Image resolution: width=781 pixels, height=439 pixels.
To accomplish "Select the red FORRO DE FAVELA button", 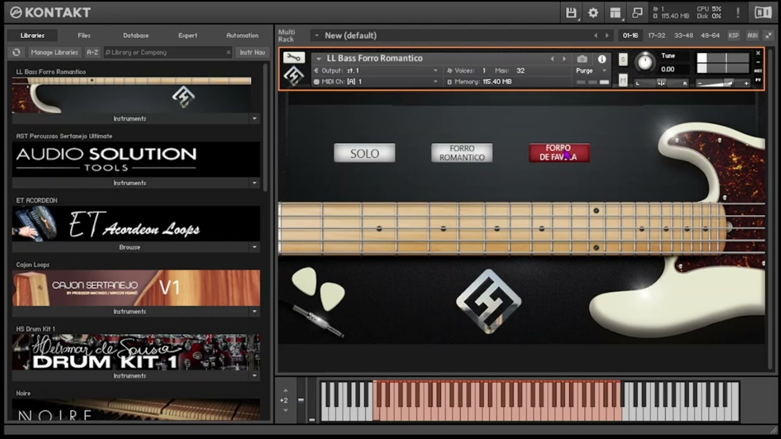I will [559, 153].
